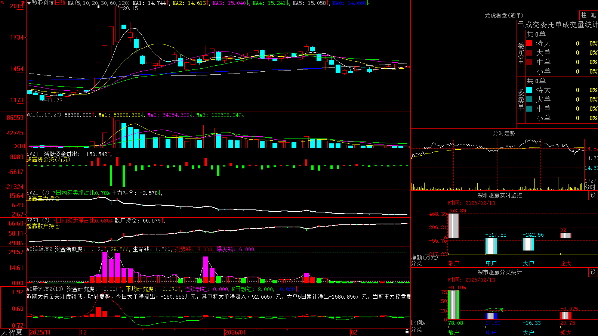Click the red question mark icon near price axis
The width and height of the screenshot is (598, 336).
23,3
